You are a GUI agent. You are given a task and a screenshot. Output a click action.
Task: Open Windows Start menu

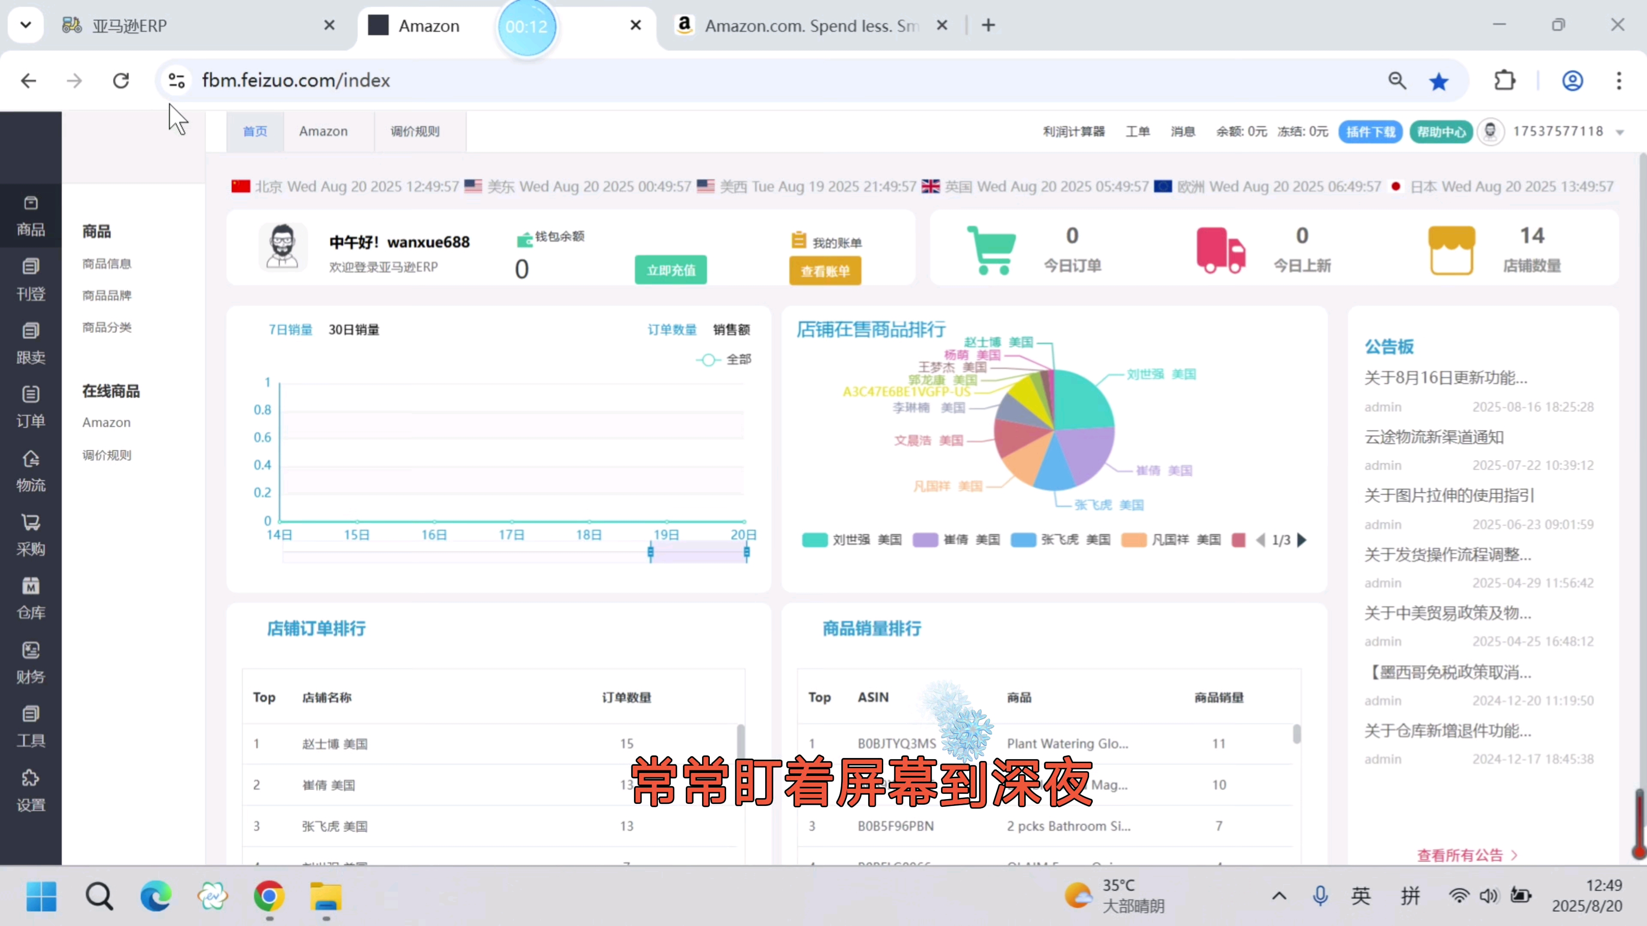42,896
